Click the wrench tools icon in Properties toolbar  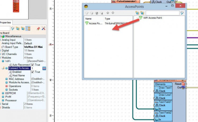(43, 28)
